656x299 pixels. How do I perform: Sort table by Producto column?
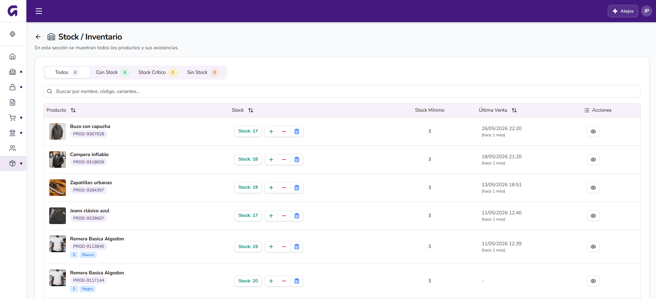(x=73, y=110)
